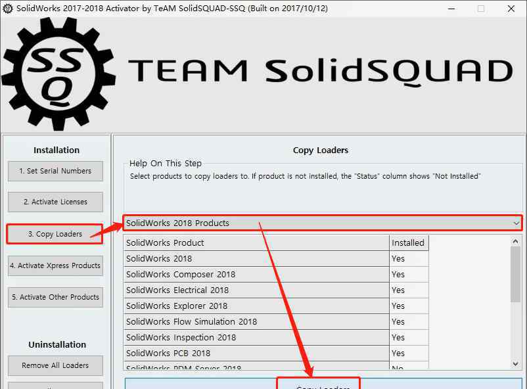
Task: Click the SSQ gear logo
Action: pyautogui.click(x=58, y=74)
